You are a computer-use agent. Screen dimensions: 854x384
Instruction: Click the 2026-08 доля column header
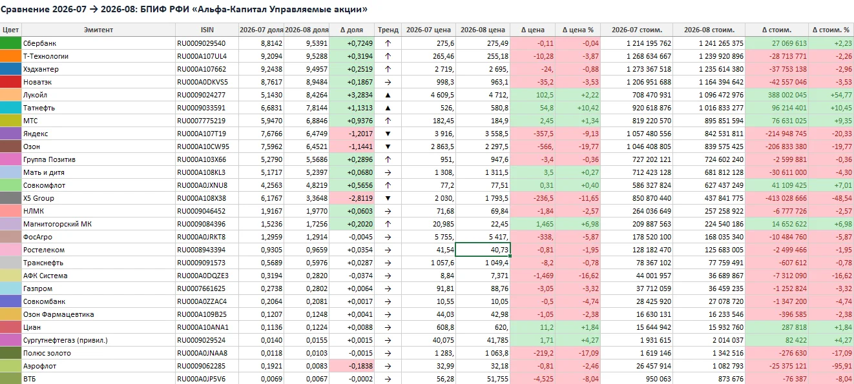[306, 30]
